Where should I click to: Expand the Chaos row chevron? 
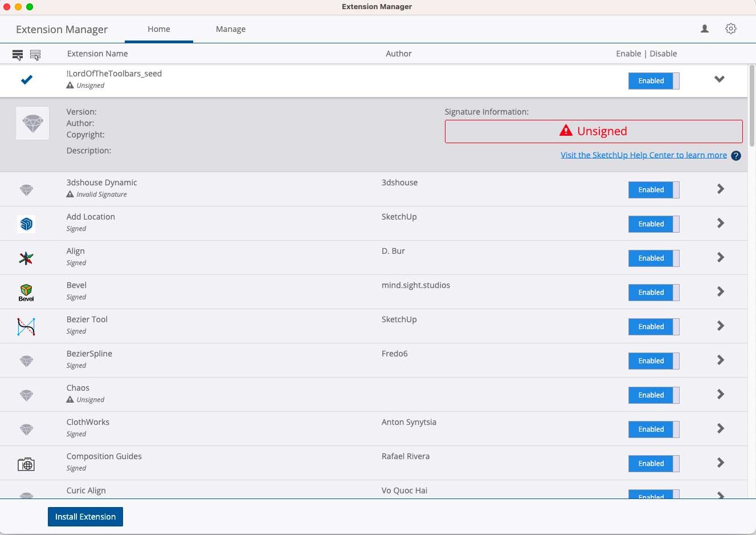(721, 394)
